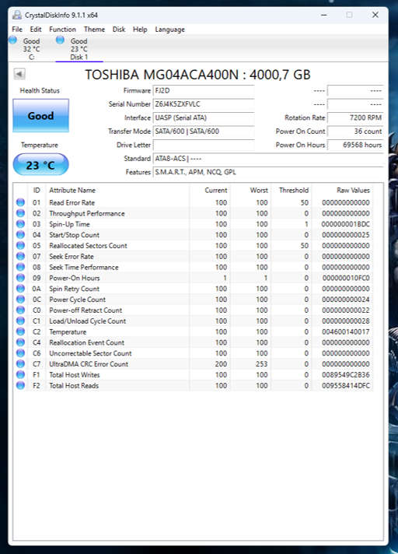Click status orb for Spin-Up Time
The image size is (398, 554).
pyautogui.click(x=20, y=224)
